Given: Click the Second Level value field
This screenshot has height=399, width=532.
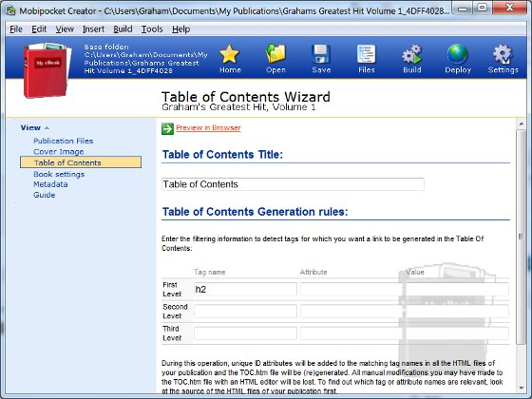Looking at the screenshot, I should 457,312.
